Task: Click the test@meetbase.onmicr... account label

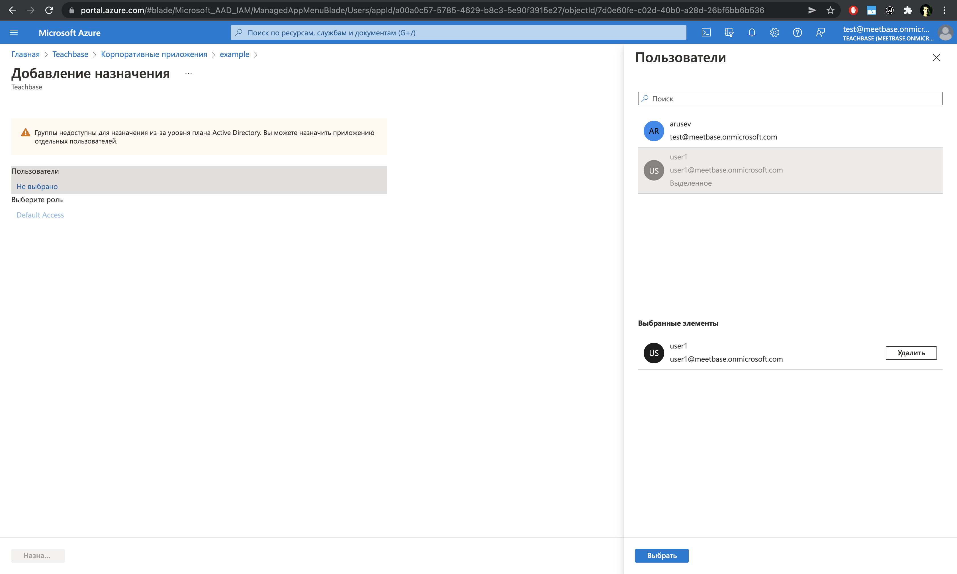Action: click(x=886, y=29)
